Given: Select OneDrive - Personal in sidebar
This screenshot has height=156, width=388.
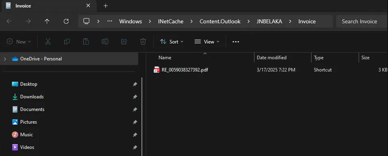Looking at the screenshot, I should (69, 59).
